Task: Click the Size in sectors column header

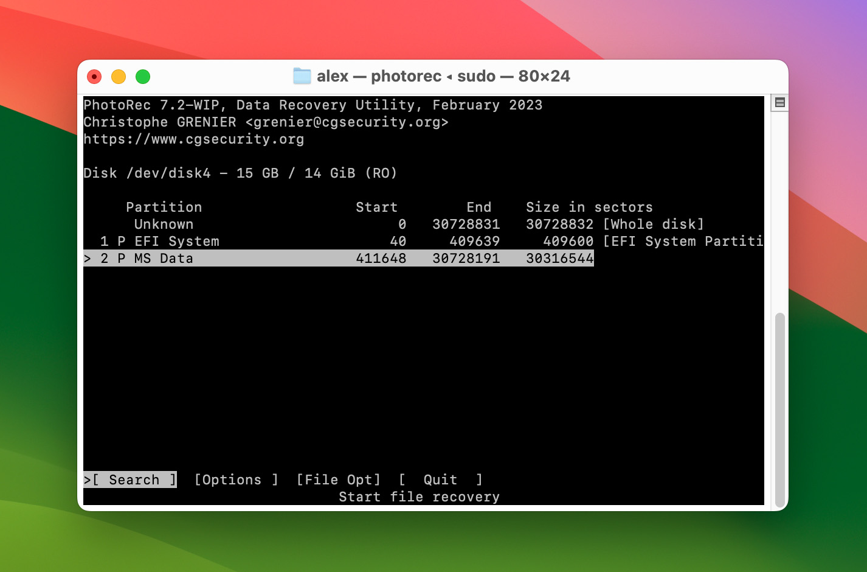Action: coord(590,207)
